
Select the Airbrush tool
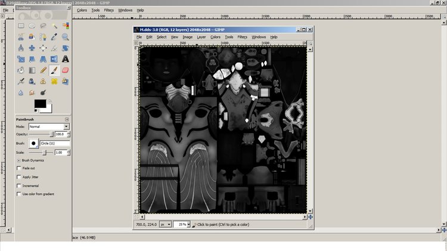pyautogui.click(x=21, y=81)
